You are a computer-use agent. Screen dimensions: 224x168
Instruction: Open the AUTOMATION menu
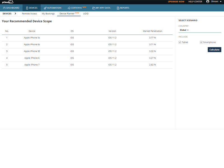click(x=53, y=8)
